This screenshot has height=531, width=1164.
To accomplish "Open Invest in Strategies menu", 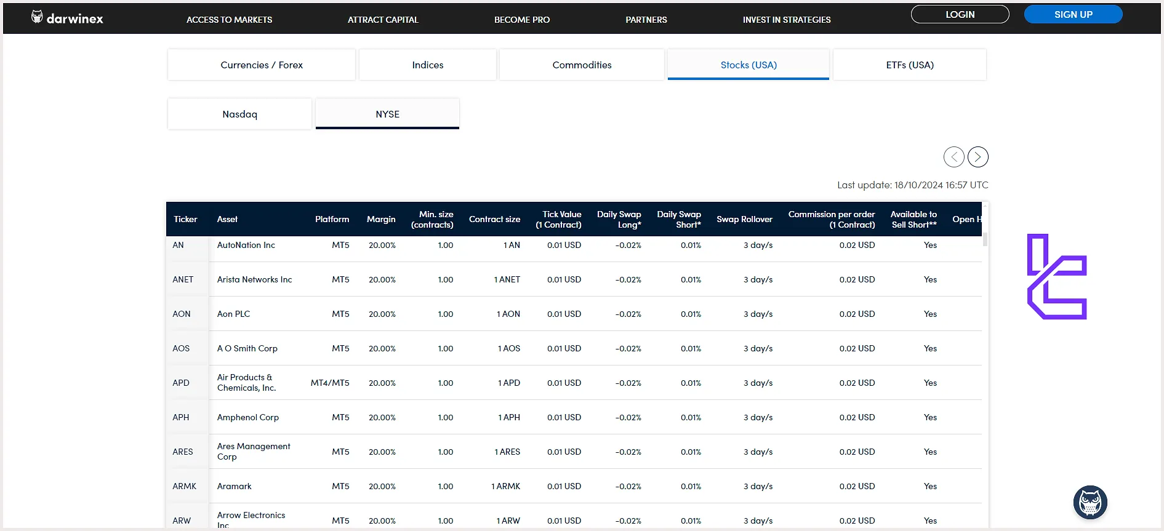I will click(787, 20).
